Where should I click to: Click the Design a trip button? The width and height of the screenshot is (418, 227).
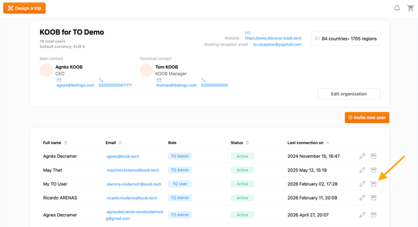[24, 8]
